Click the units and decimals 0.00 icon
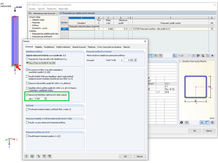The image size is (218, 163). [32, 156]
